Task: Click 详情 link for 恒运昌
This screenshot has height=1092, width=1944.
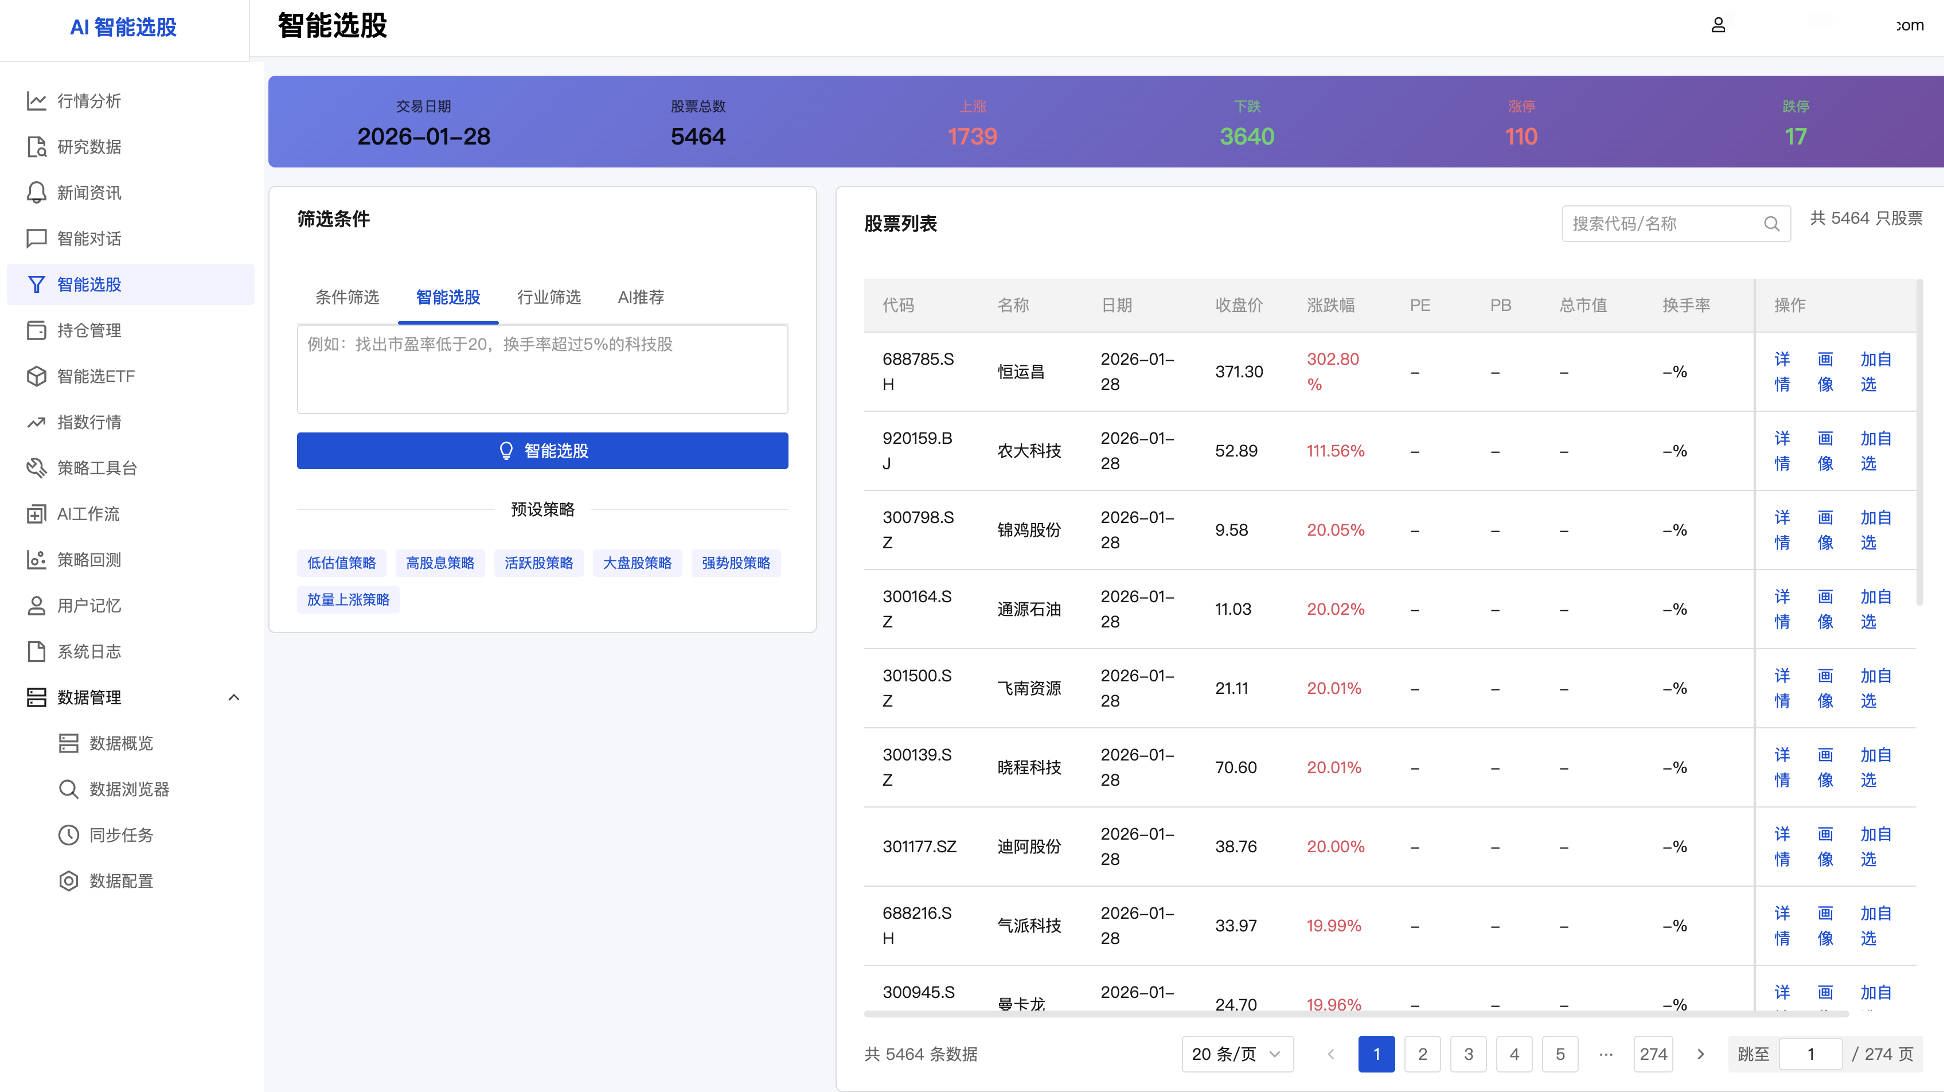Action: tap(1782, 372)
